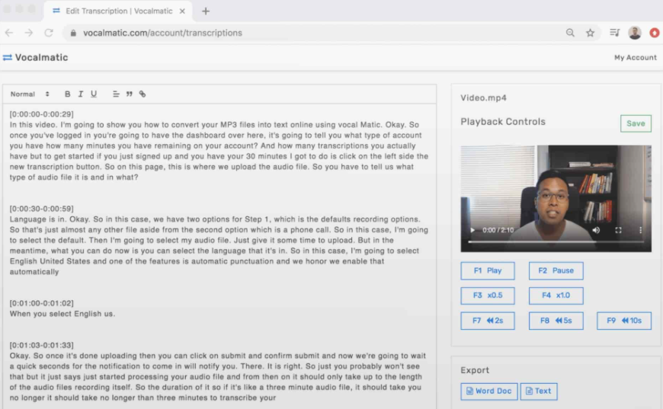Click timestamp [0:01:00-0:01:02]
Viewport: 663px width, 409px height.
pos(41,303)
